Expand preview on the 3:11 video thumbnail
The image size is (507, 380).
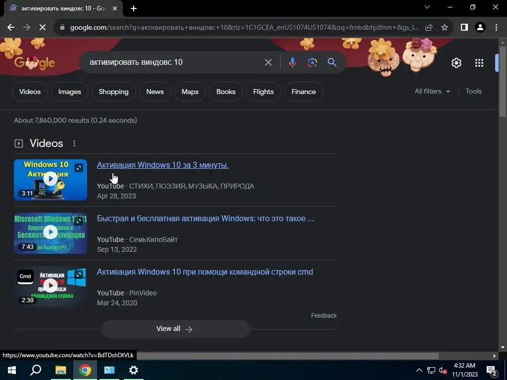click(x=79, y=168)
